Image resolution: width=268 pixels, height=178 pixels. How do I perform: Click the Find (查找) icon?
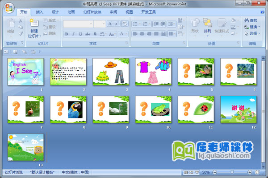tap(247, 20)
